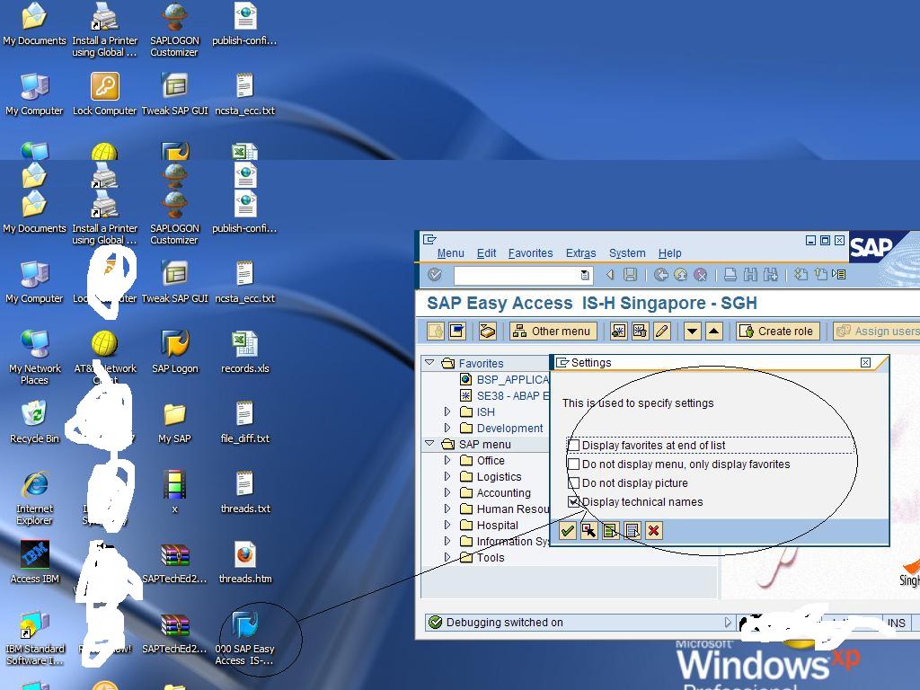Click the Print icon in the toolbar
The image size is (920, 690).
click(x=730, y=275)
